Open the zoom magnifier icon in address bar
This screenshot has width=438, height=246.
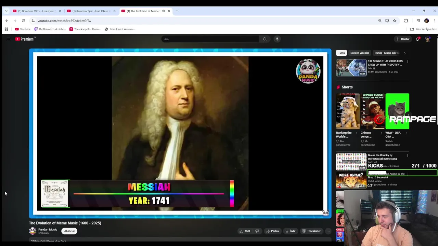[x=380, y=20]
